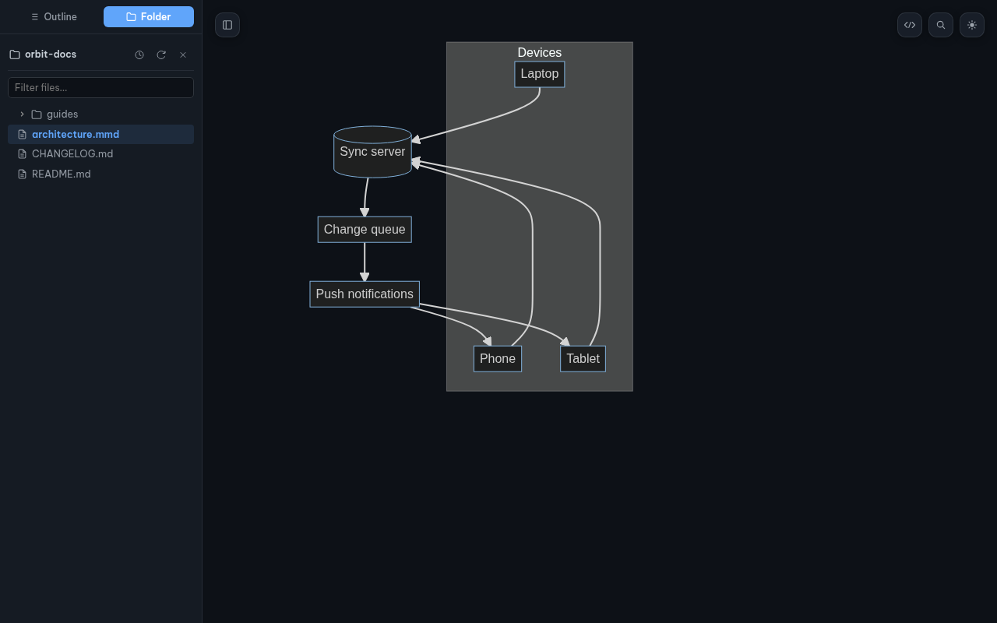This screenshot has height=623, width=997.
Task: Click the orbit-docs folder icon
Action: click(15, 55)
